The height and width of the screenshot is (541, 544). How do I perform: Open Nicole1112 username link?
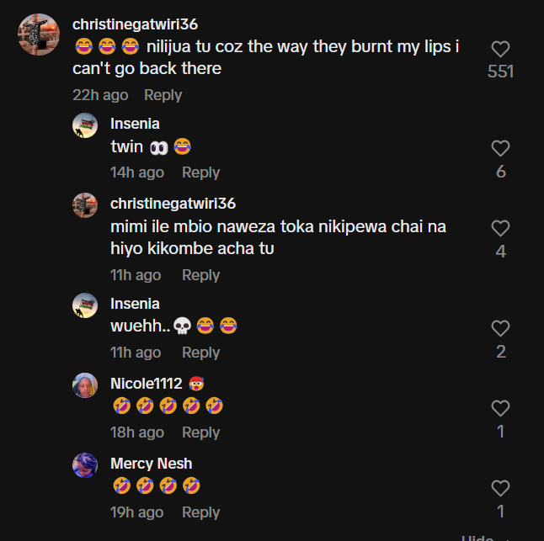click(x=146, y=384)
